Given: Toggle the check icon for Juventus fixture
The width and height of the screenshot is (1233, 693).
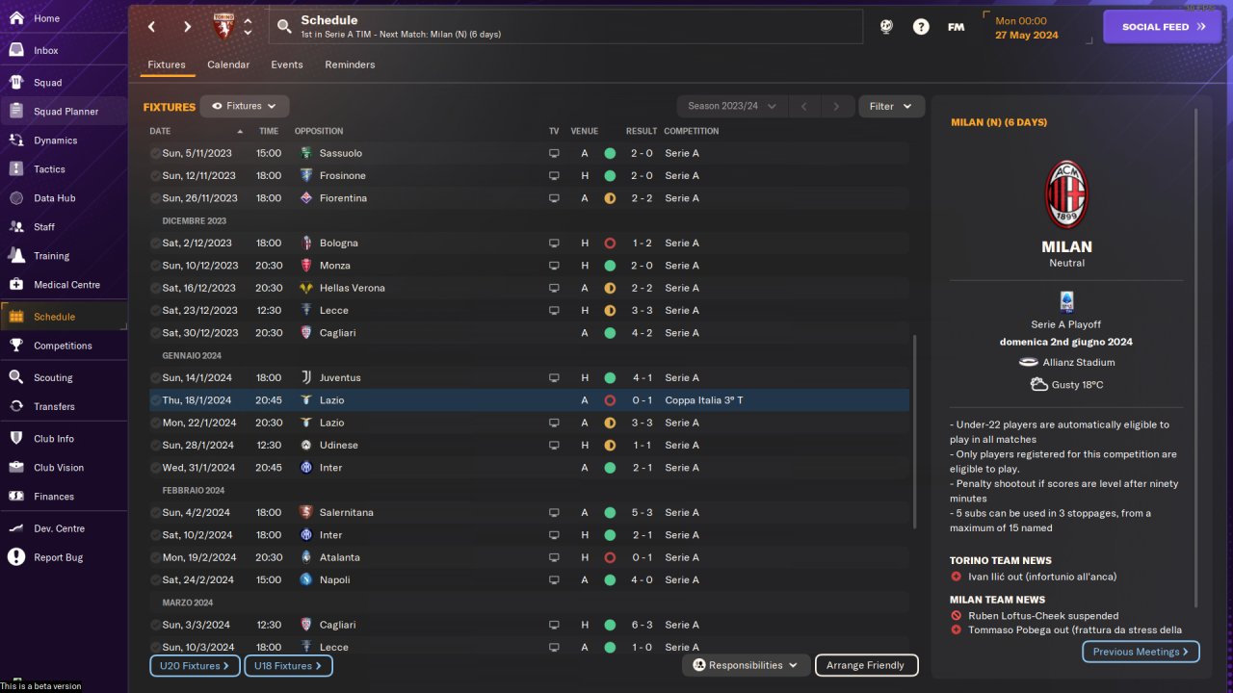Looking at the screenshot, I should click(155, 377).
